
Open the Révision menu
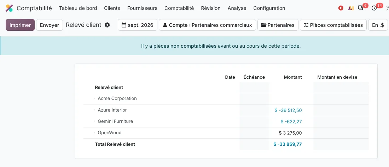click(211, 8)
